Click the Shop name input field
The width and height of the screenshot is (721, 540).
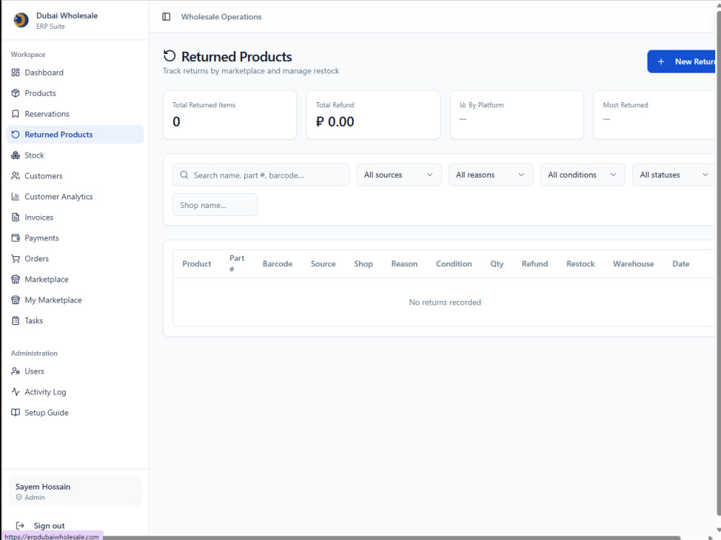(215, 204)
